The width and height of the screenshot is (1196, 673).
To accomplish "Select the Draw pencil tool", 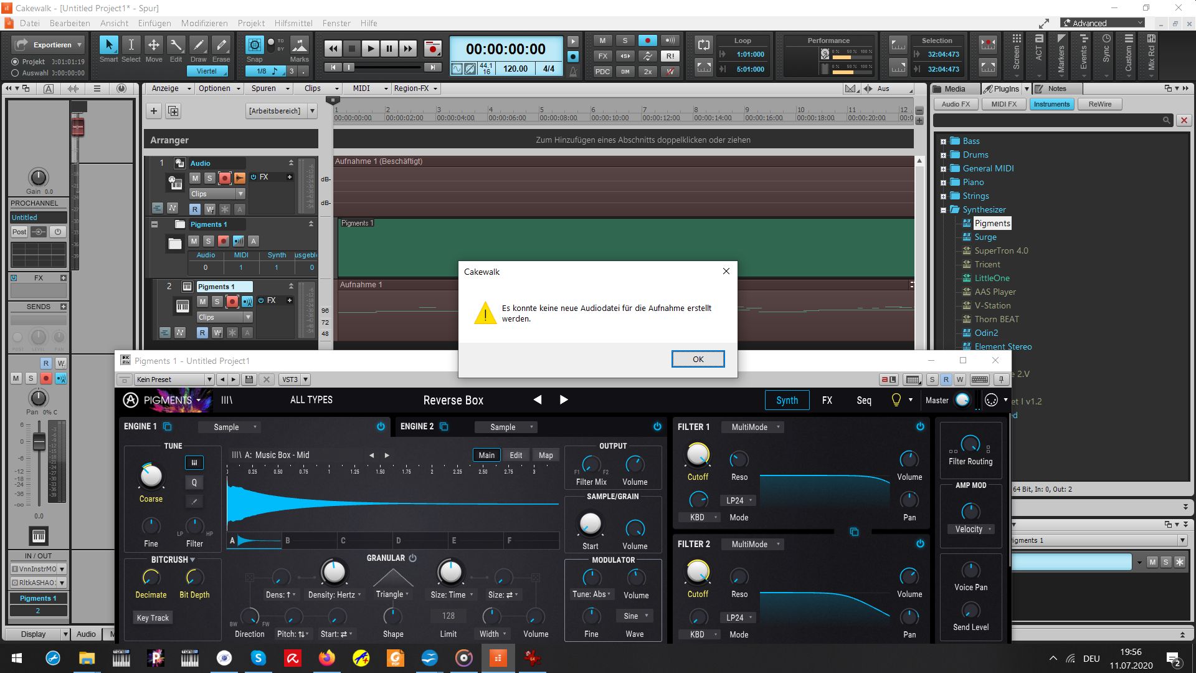I will (198, 46).
